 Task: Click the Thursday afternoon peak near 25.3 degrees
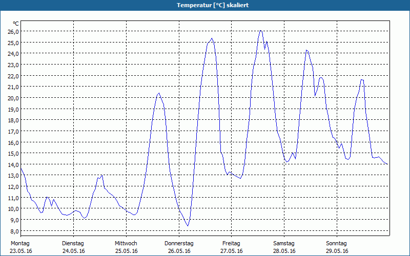coord(212,38)
